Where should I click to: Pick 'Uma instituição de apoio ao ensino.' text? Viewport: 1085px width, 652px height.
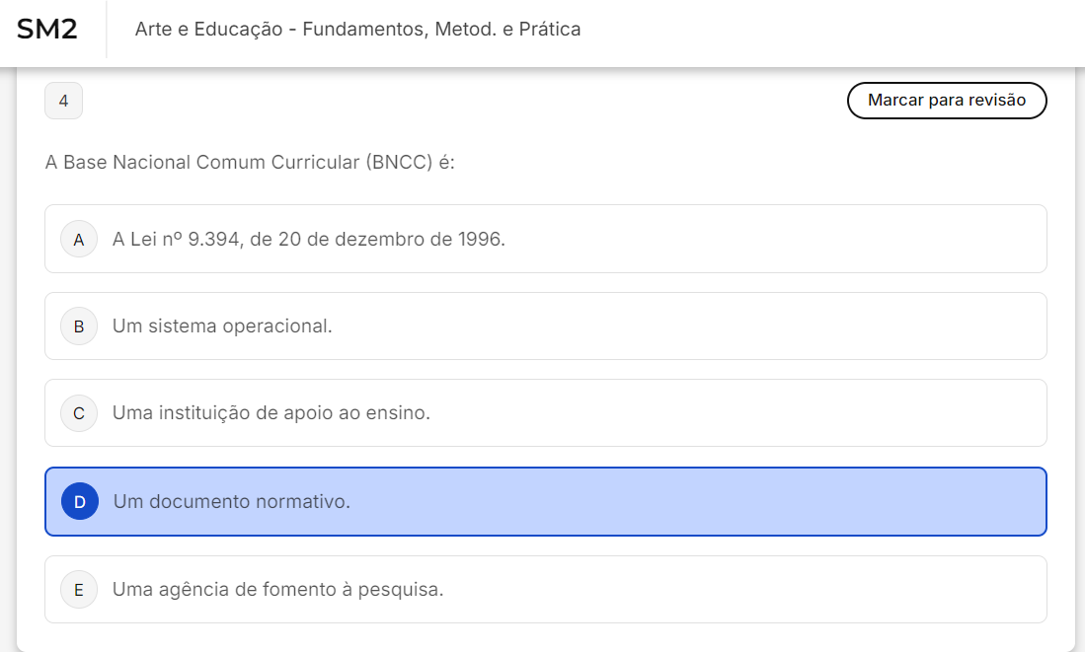(271, 413)
